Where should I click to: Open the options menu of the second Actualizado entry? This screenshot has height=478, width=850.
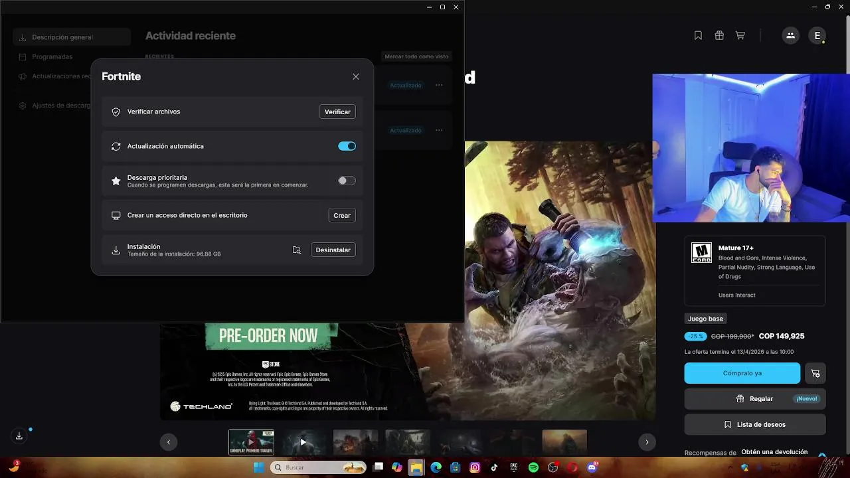[439, 130]
